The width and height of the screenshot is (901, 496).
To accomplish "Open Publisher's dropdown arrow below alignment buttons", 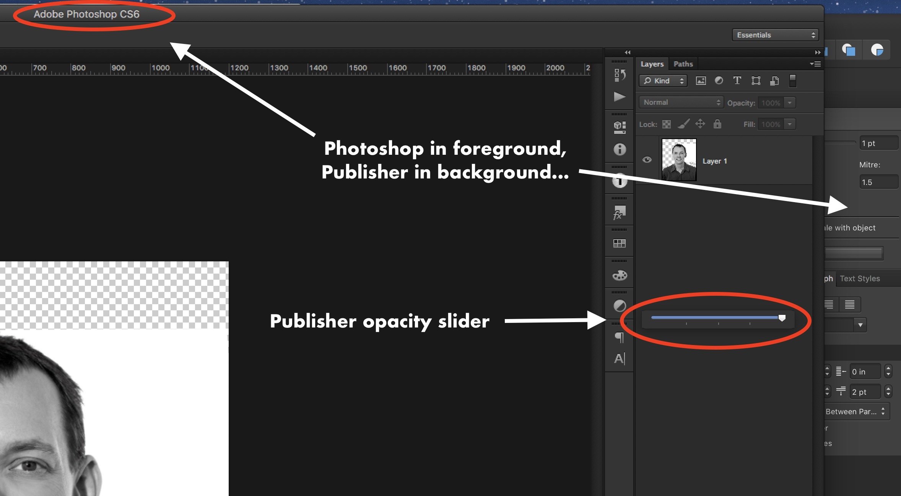I will point(860,325).
